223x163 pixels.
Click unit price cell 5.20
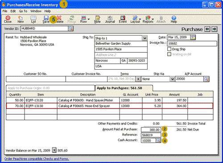tap(152, 106)
